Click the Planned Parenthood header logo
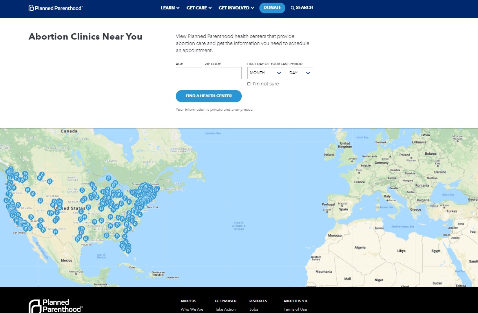The image size is (478, 313). point(55,8)
